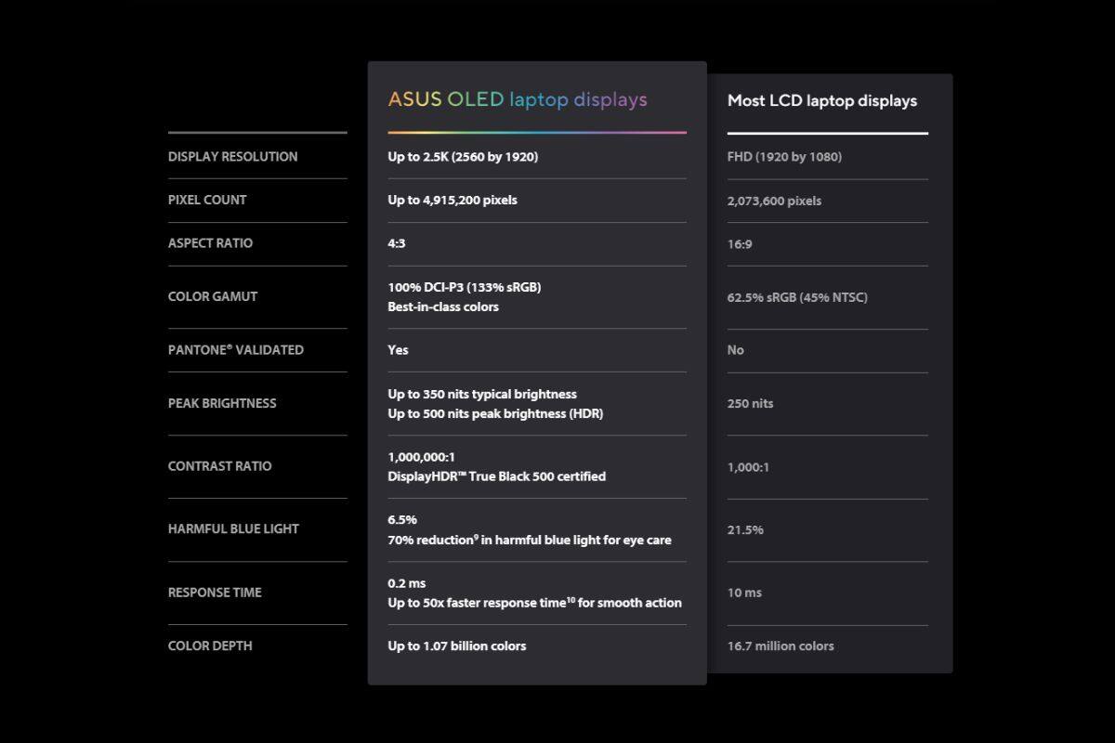Select the 'DisplayHDR True Black 500 certified' text
The height and width of the screenshot is (743, 1115).
point(496,476)
